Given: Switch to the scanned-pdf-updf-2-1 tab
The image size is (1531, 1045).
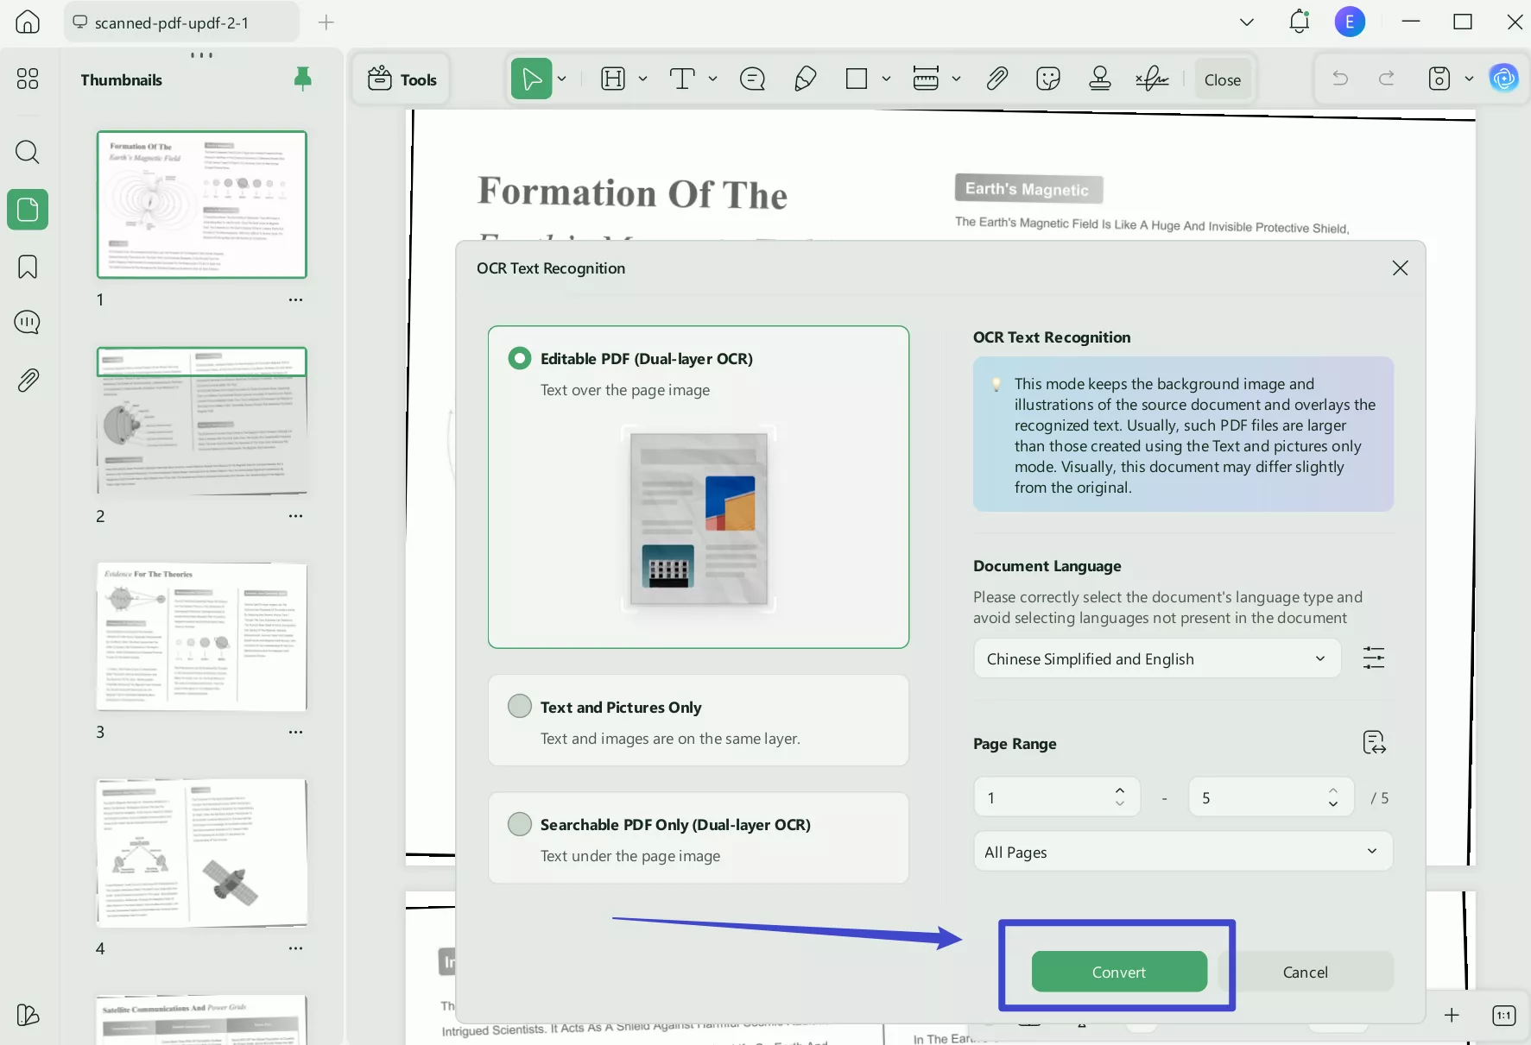Looking at the screenshot, I should (x=180, y=22).
